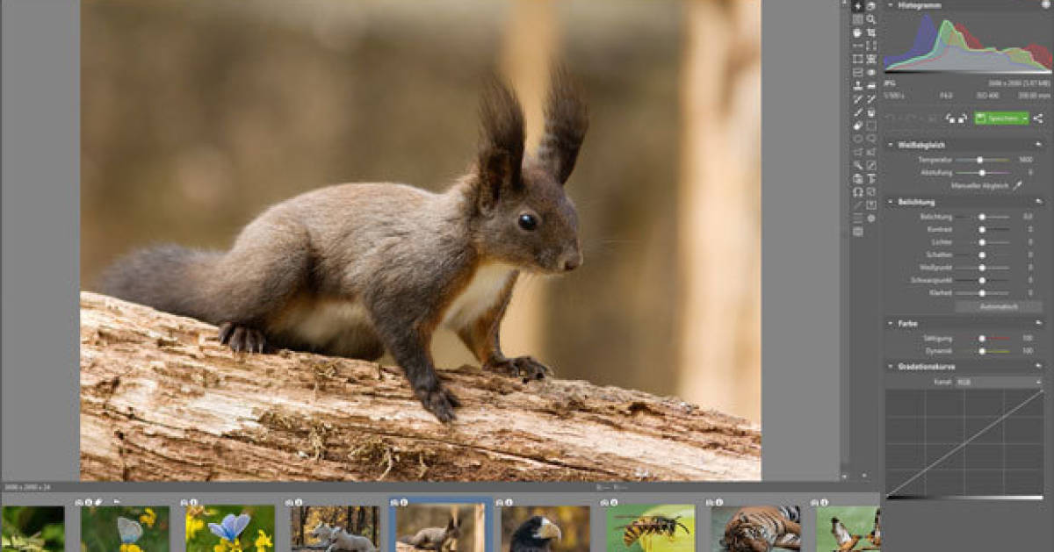Click the info icon on the squirrel thumbnail
Viewport: 1054px width, 552px height.
[x=403, y=502]
